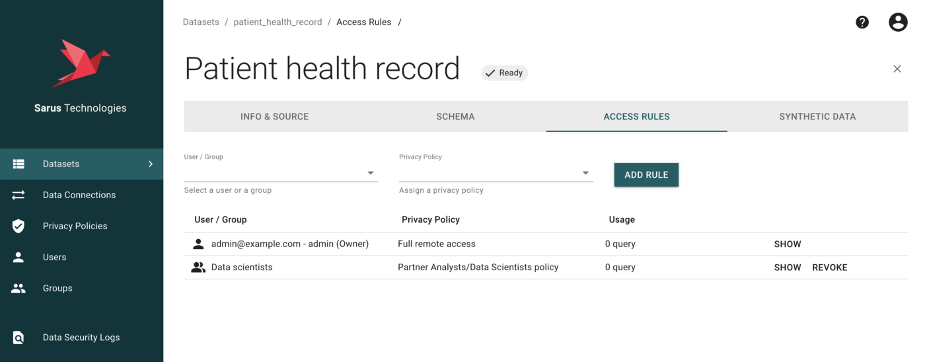Revoke the Data scientists access rule

tap(829, 268)
